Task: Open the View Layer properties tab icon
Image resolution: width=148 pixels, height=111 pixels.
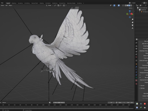Action: tap(136, 51)
